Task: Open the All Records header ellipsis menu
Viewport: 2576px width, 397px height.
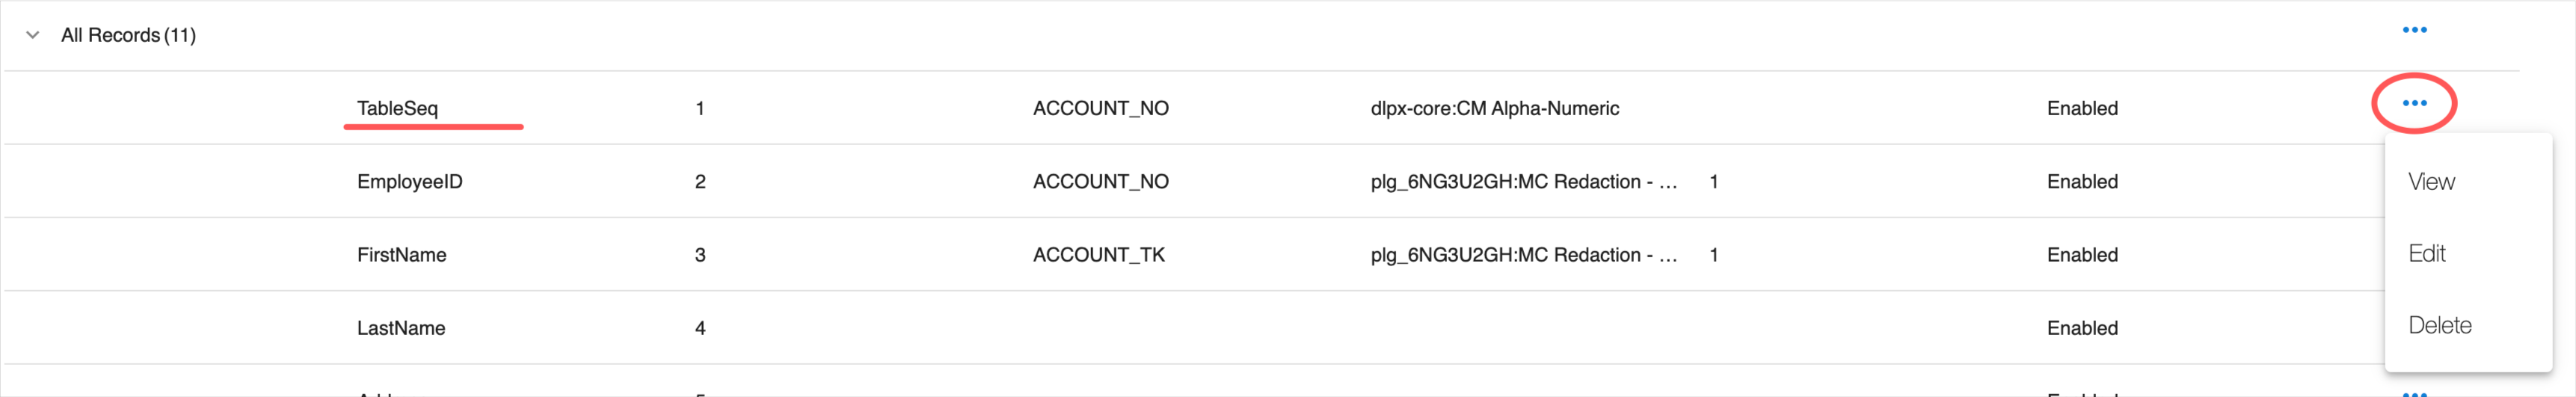Action: click(2413, 30)
